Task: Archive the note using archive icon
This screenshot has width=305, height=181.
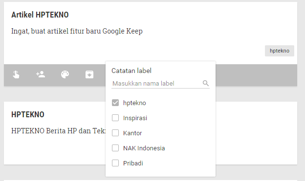Action: [x=89, y=74]
